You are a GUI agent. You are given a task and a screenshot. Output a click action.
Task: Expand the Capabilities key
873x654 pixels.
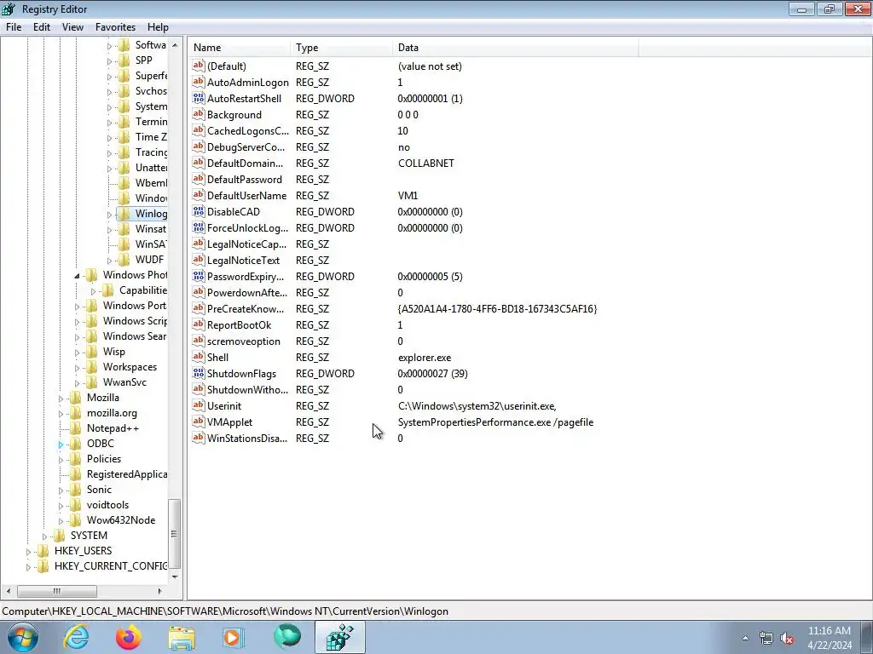click(93, 291)
